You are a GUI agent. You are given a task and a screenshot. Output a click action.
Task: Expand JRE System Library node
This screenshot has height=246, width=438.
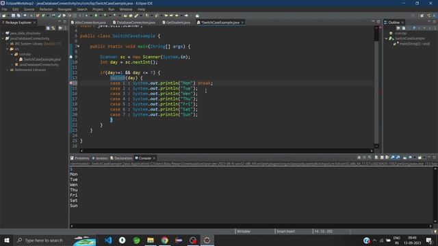click(x=8, y=44)
